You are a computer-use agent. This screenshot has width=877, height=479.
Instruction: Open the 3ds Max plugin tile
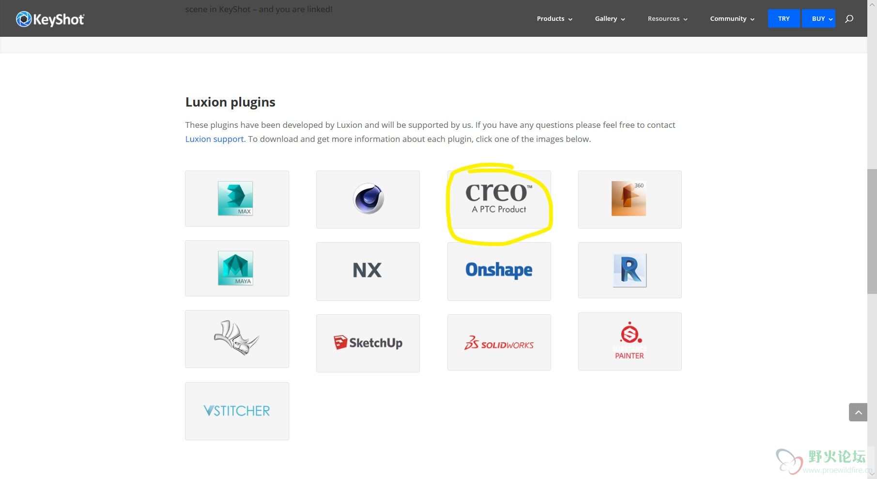pos(237,199)
